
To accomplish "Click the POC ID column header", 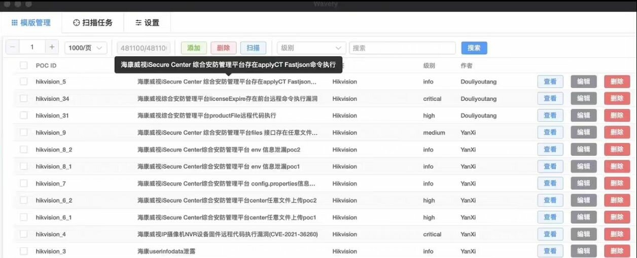I will coord(46,65).
